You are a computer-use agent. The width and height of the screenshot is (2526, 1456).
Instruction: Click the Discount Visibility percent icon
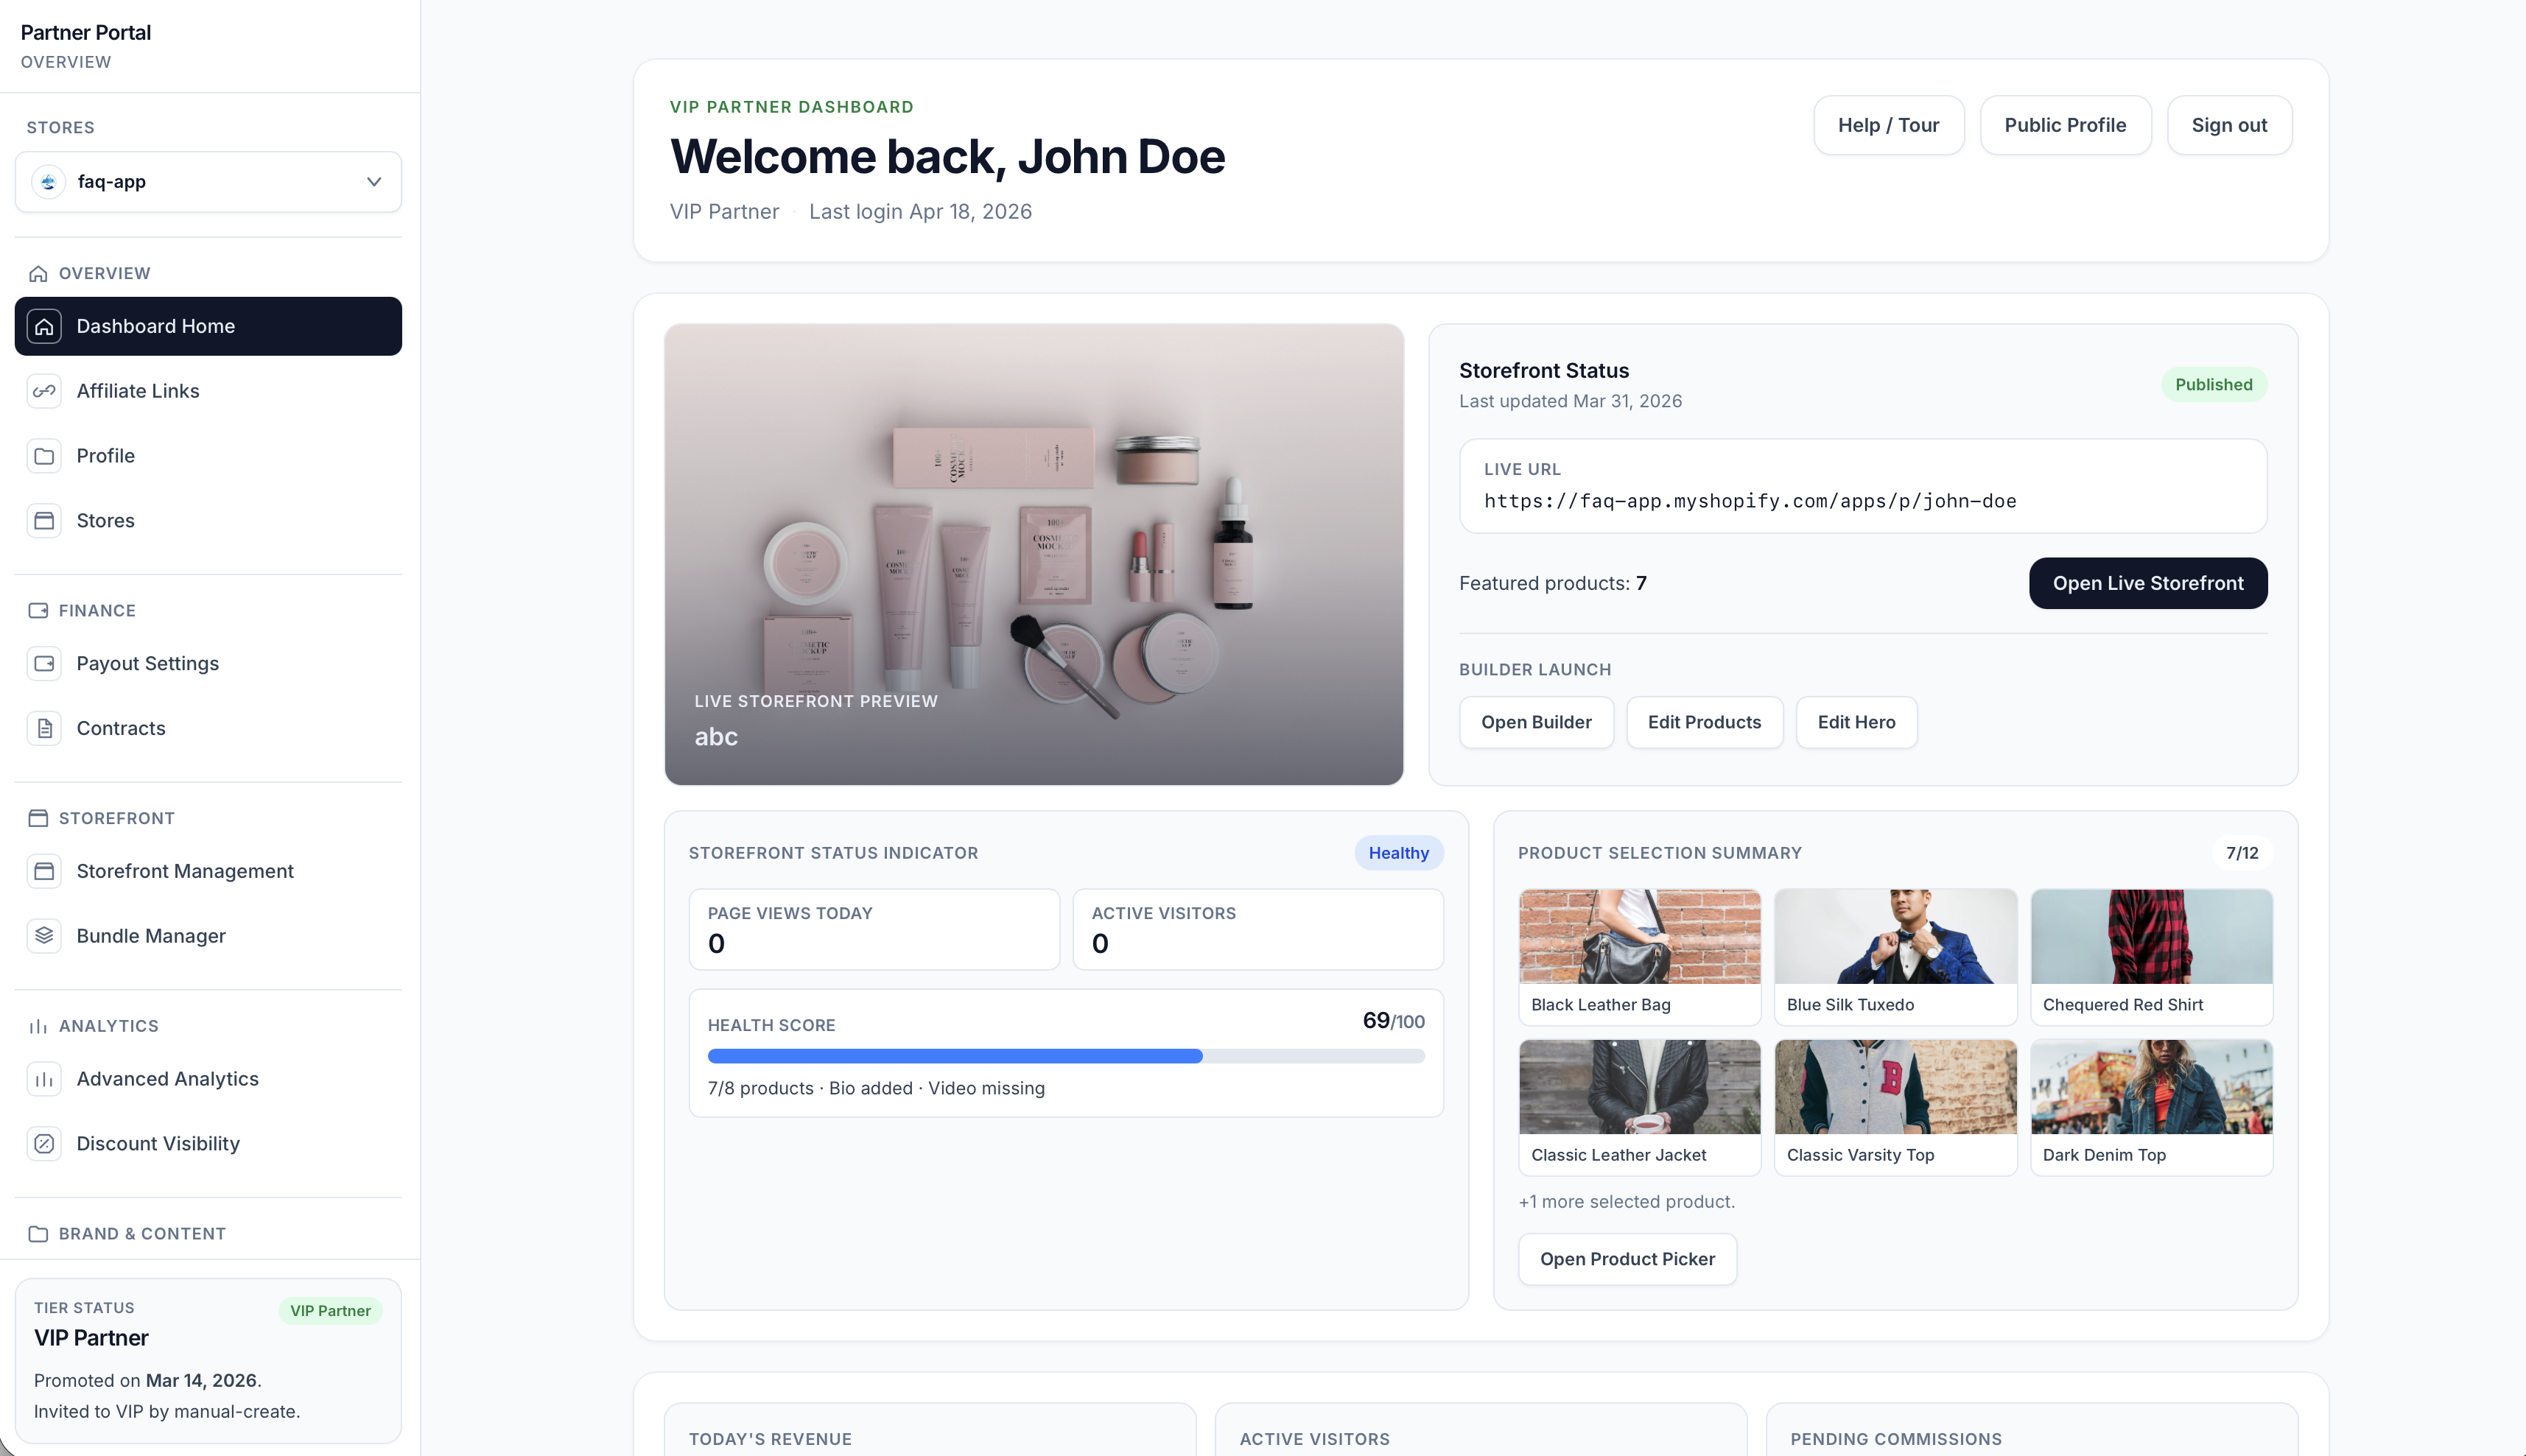[x=44, y=1144]
